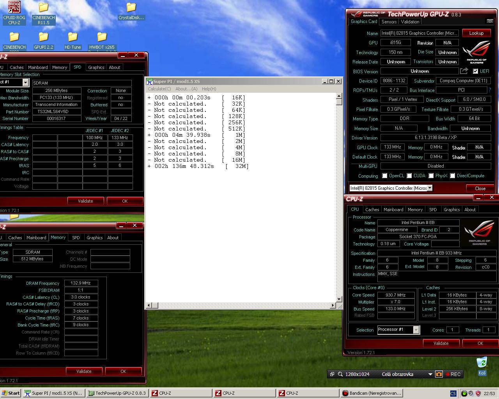This screenshot has width=499, height=399.
Task: Open the SPD tab in the Memory window
Action: click(76, 238)
